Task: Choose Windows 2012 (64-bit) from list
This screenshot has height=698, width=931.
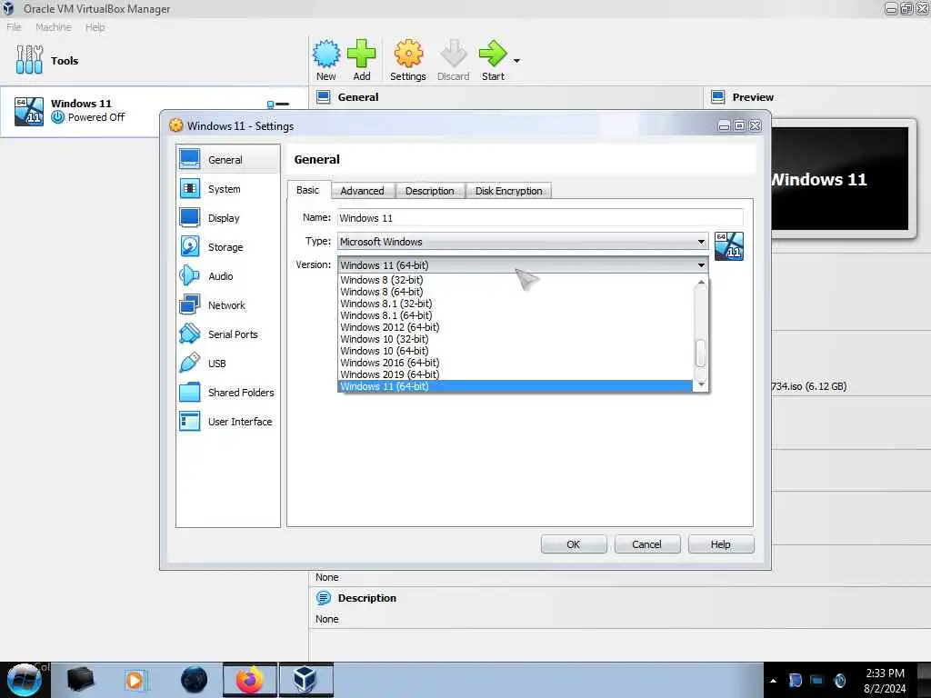Action: coord(515,327)
